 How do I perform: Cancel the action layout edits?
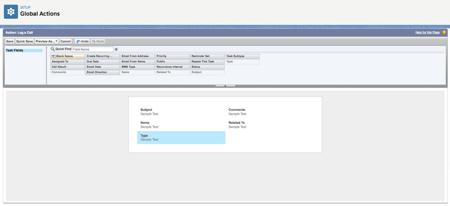[x=65, y=41]
